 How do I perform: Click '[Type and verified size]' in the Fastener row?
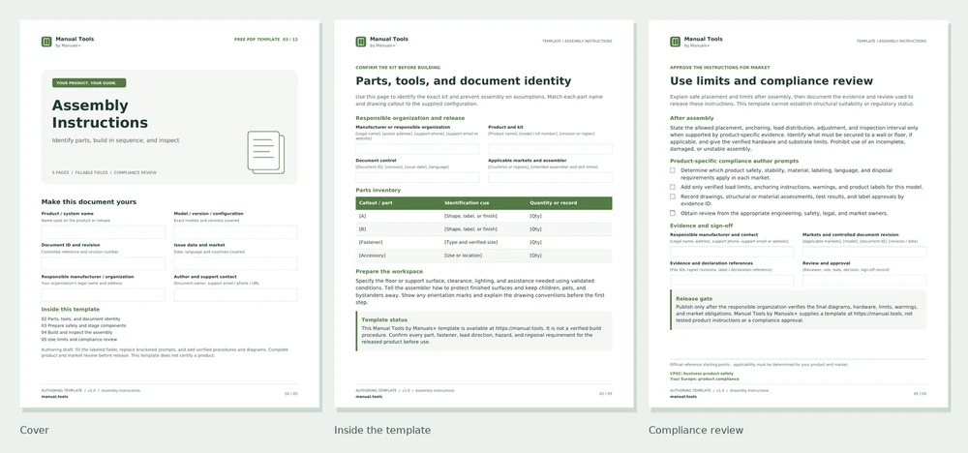pos(471,243)
